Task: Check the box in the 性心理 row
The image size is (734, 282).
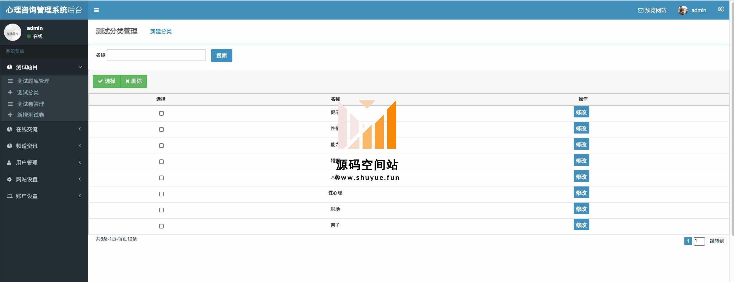Action: pyautogui.click(x=161, y=194)
